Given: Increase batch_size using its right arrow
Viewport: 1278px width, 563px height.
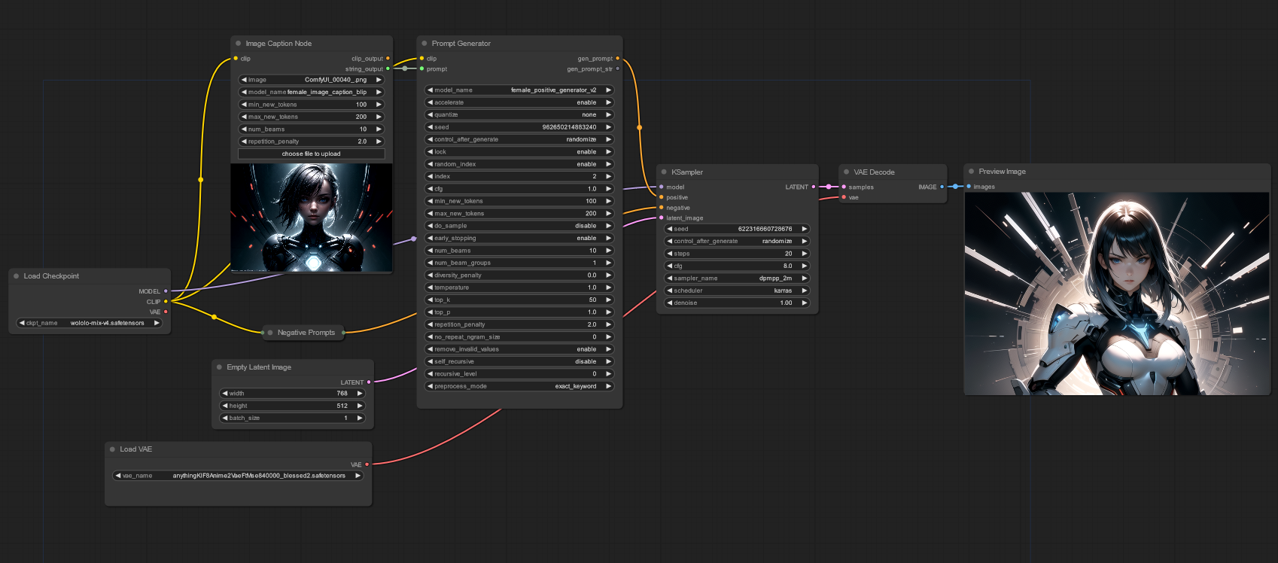Looking at the screenshot, I should pos(360,418).
